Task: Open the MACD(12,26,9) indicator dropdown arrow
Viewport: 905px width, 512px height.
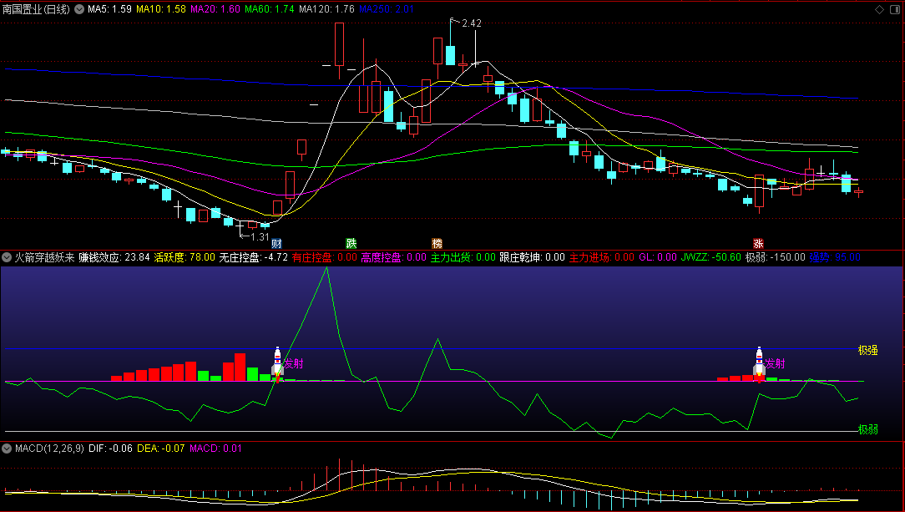Action: (x=8, y=449)
